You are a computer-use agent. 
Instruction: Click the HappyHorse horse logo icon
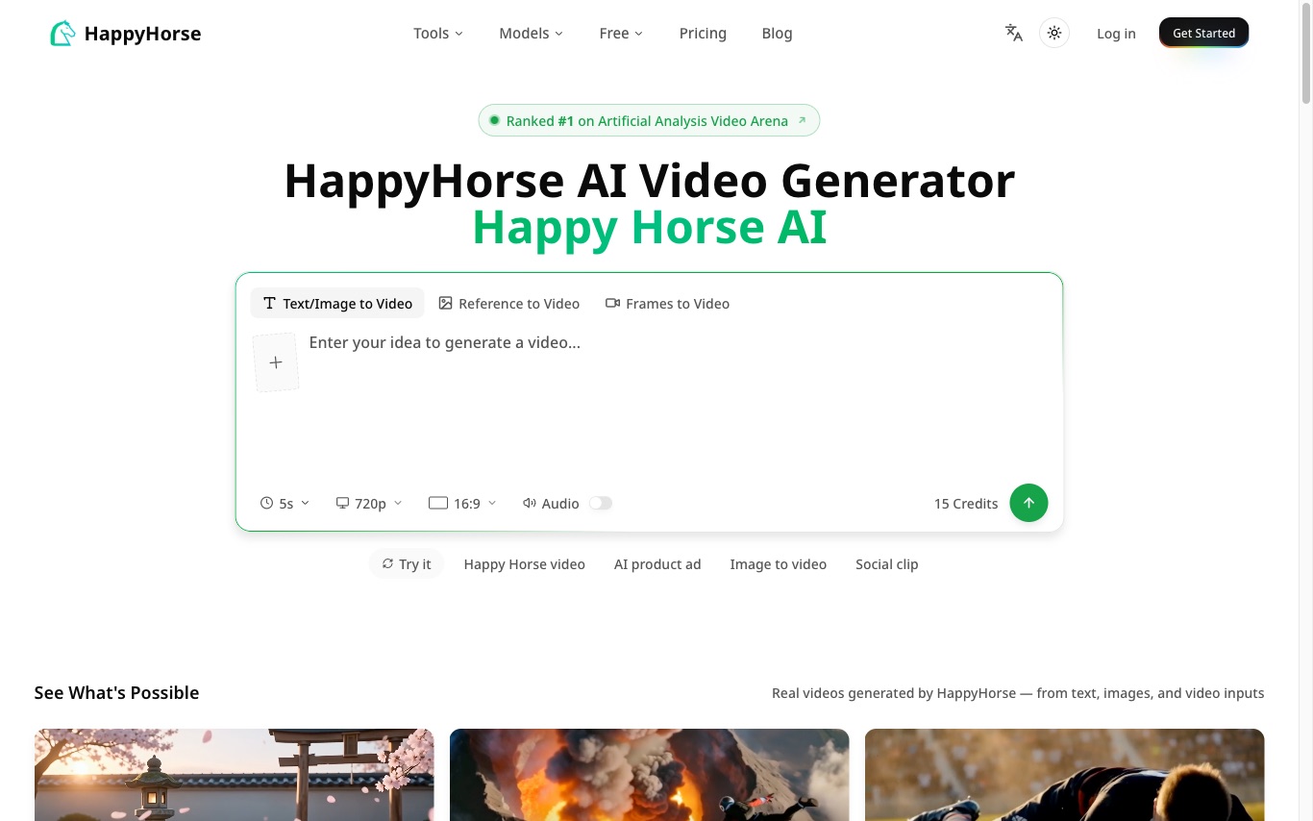[x=62, y=33]
